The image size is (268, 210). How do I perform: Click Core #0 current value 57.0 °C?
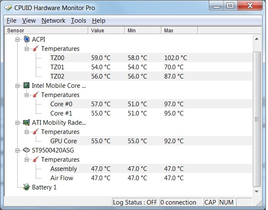[101, 104]
